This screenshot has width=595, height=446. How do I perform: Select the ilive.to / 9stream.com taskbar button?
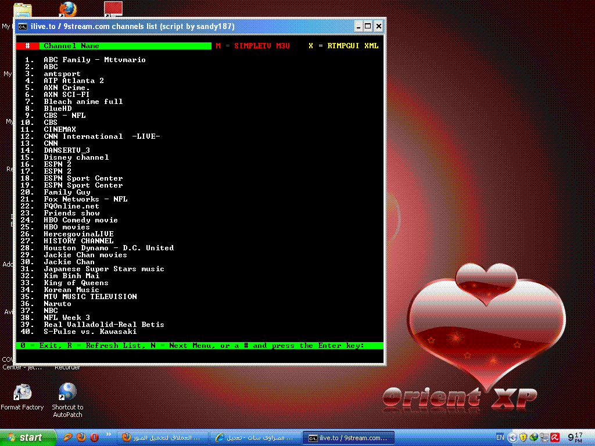pos(349,438)
